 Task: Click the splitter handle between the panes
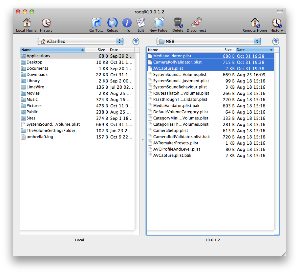[x=142, y=140]
